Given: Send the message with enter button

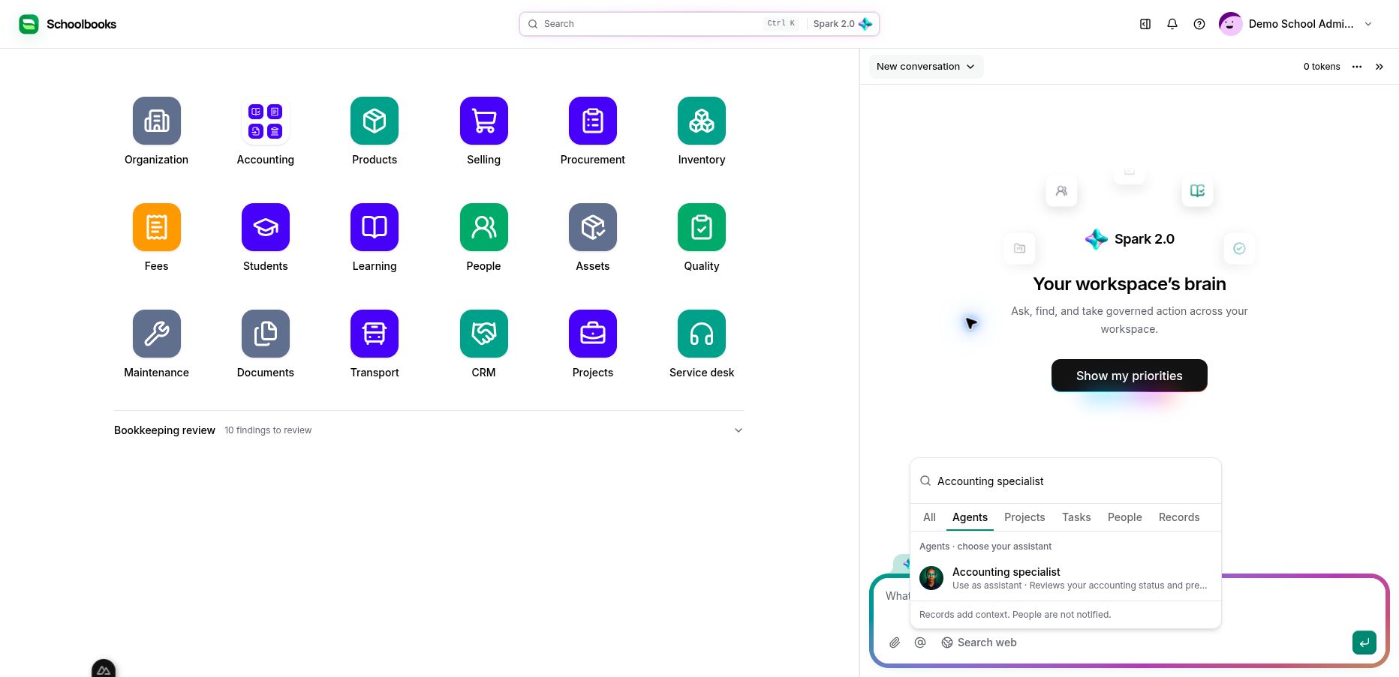Looking at the screenshot, I should [1364, 643].
